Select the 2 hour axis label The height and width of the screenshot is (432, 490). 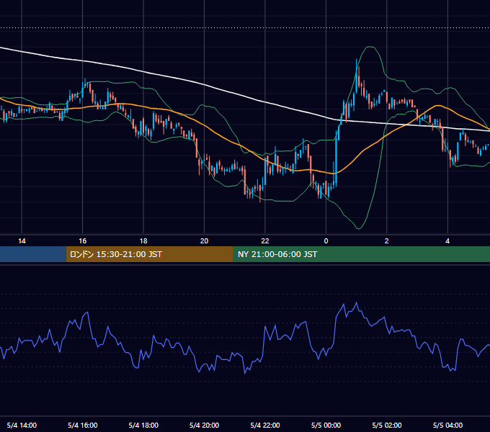coord(386,241)
